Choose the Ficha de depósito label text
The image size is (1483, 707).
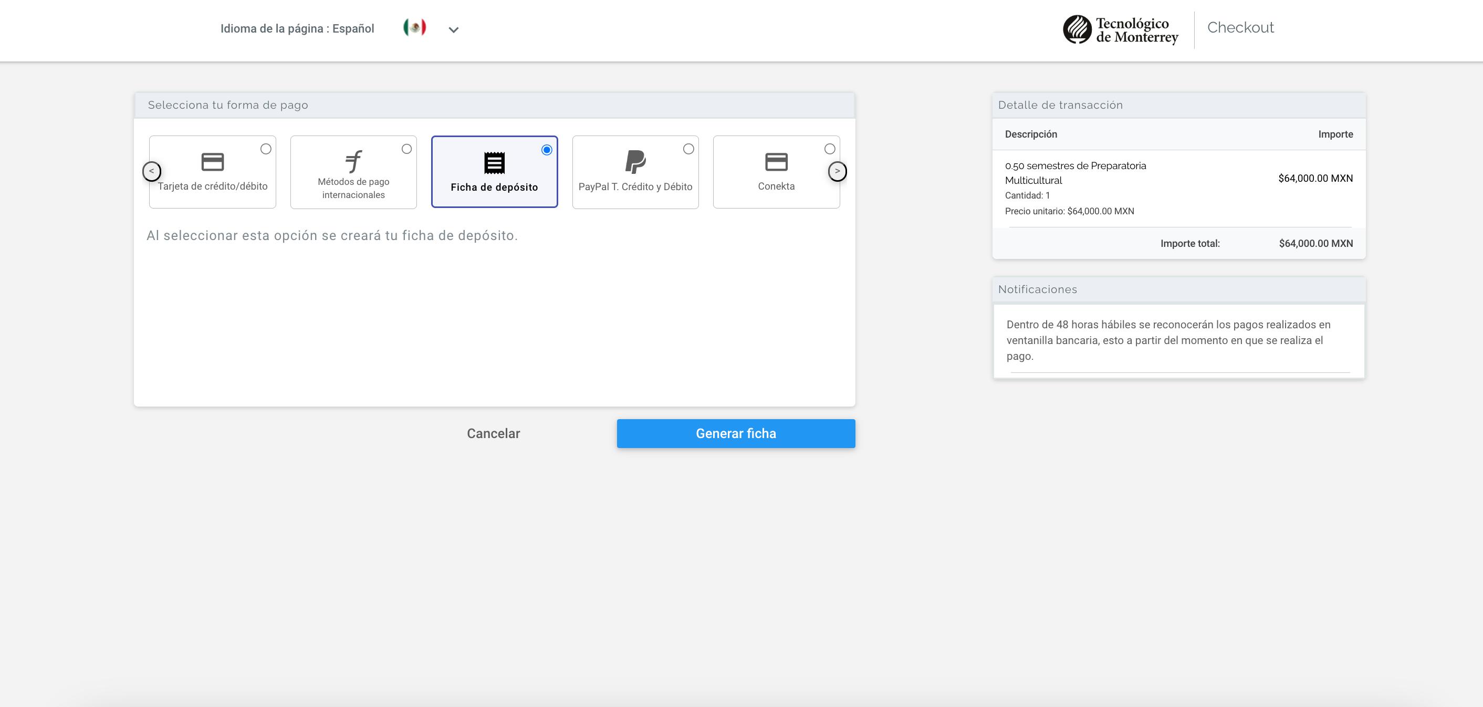coord(494,187)
